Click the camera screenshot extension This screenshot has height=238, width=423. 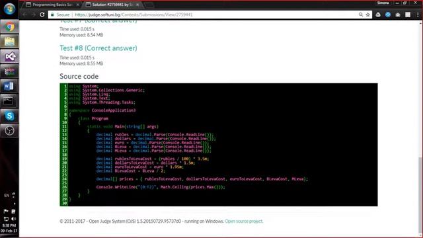(398, 15)
